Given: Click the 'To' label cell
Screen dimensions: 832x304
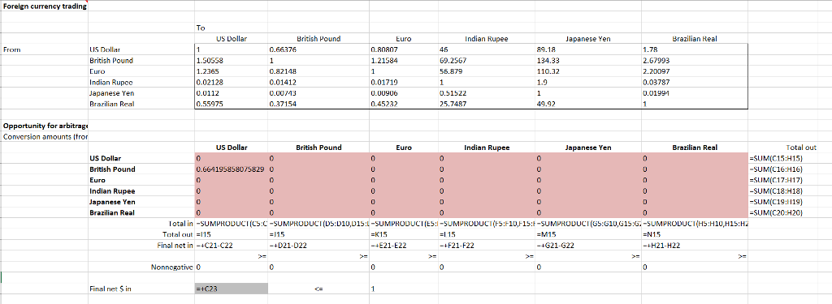Looking at the screenshot, I should point(231,28).
